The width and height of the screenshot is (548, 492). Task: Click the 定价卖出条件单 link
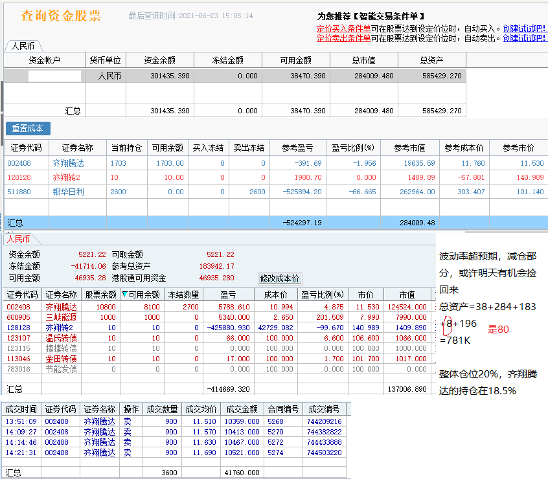[x=343, y=38]
